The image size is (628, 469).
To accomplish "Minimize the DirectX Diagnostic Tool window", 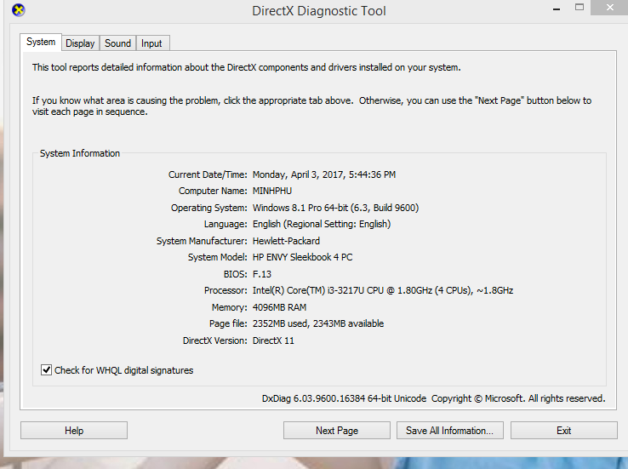I will tap(557, 9).
